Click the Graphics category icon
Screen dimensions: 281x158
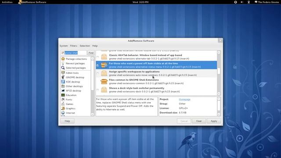pos(63,108)
